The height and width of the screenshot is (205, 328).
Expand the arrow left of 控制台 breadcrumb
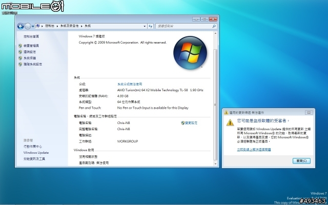click(42, 26)
